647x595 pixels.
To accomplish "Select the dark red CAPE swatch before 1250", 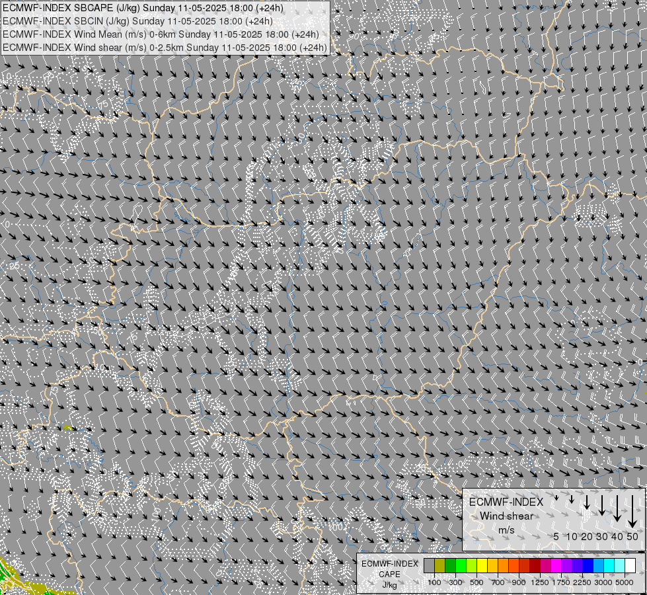I will click(x=535, y=565).
